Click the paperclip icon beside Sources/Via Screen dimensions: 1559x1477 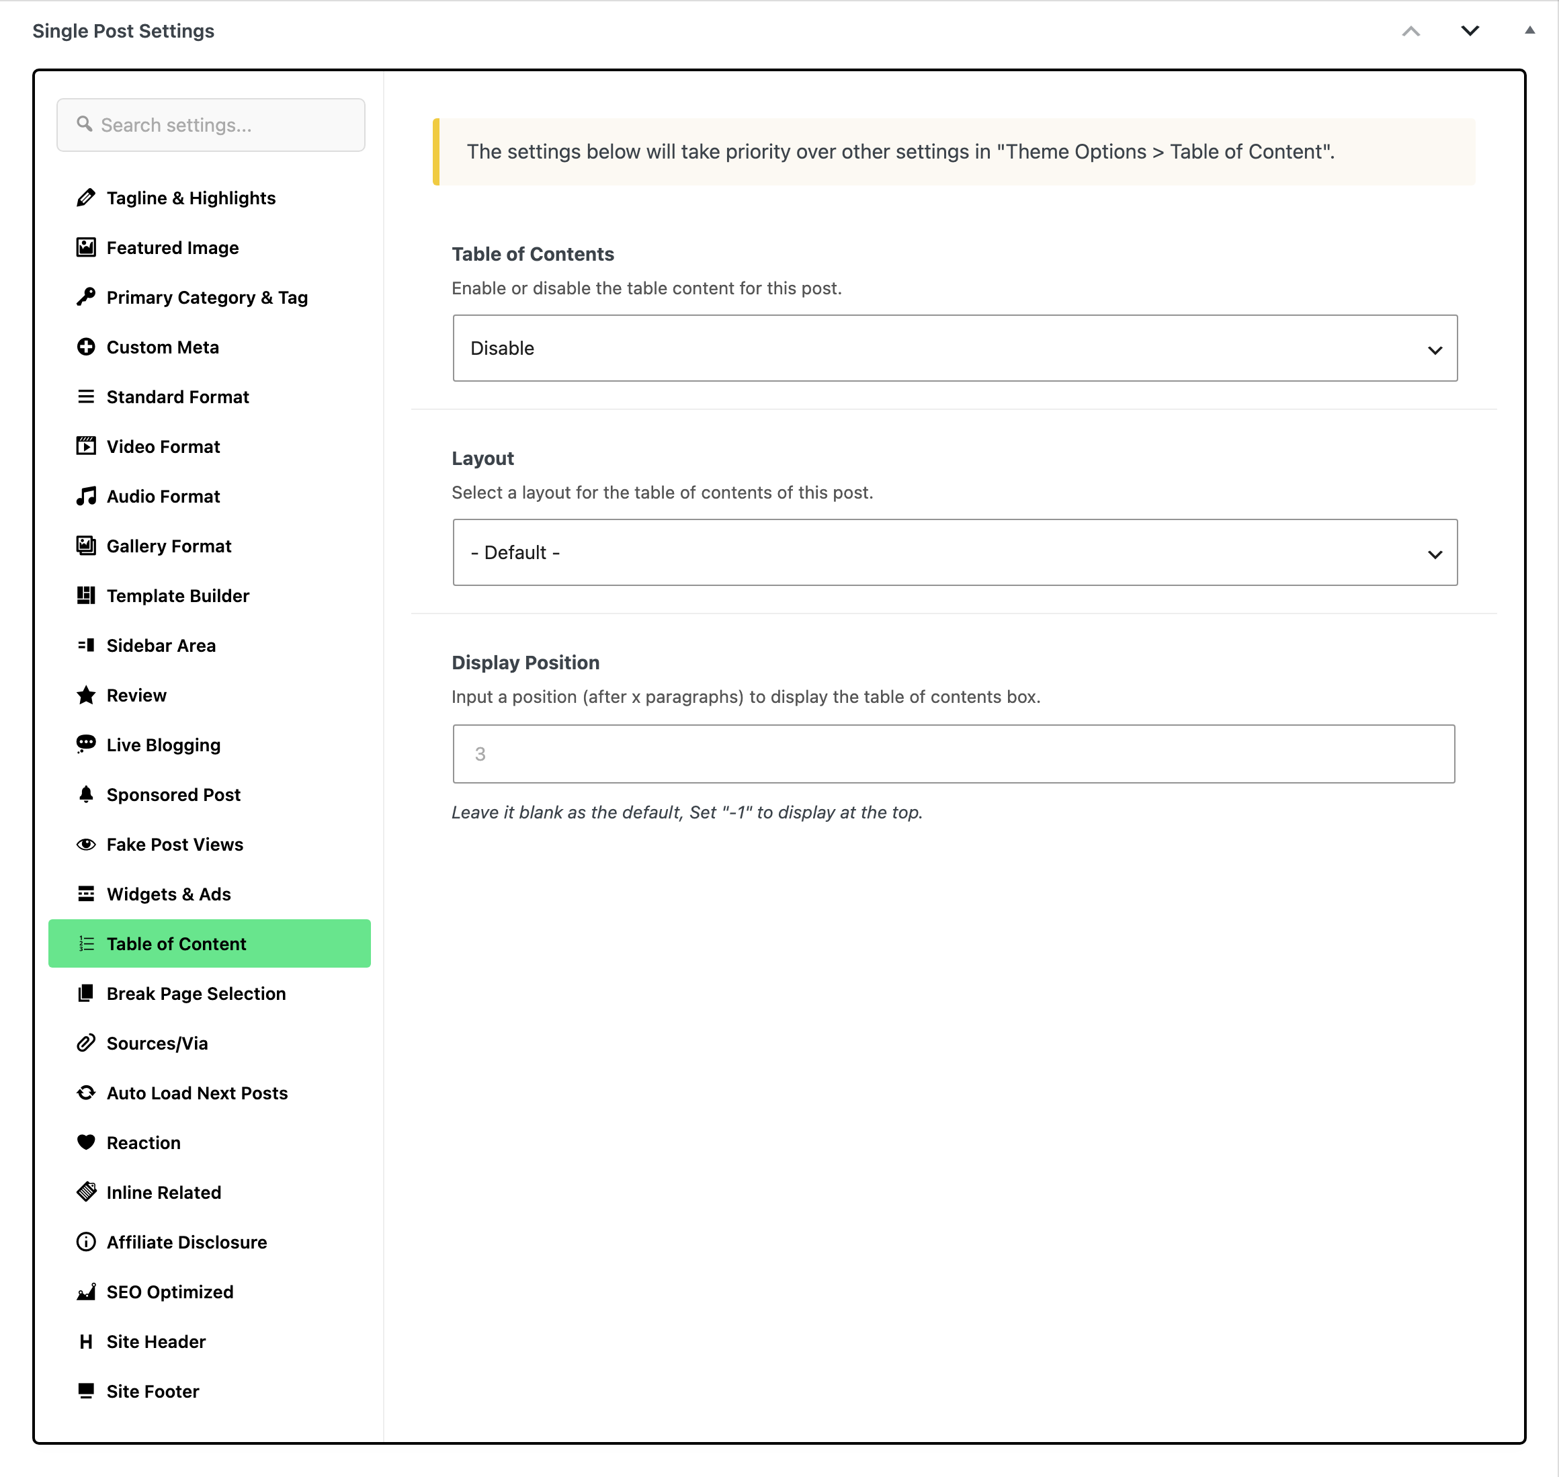click(x=86, y=1043)
